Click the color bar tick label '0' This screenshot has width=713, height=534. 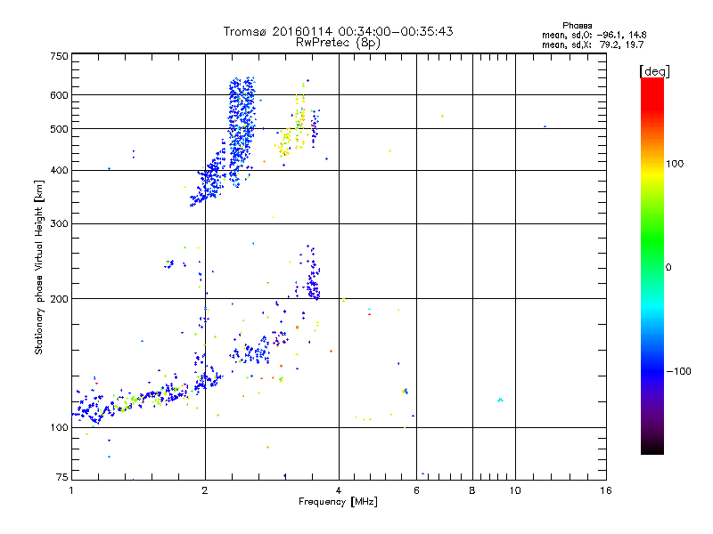click(668, 268)
